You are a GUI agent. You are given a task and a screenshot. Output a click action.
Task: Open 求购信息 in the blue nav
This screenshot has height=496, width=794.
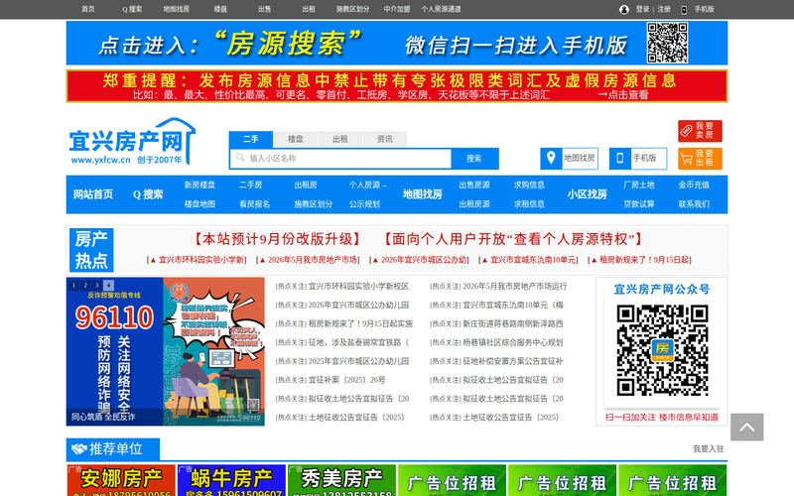529,186
